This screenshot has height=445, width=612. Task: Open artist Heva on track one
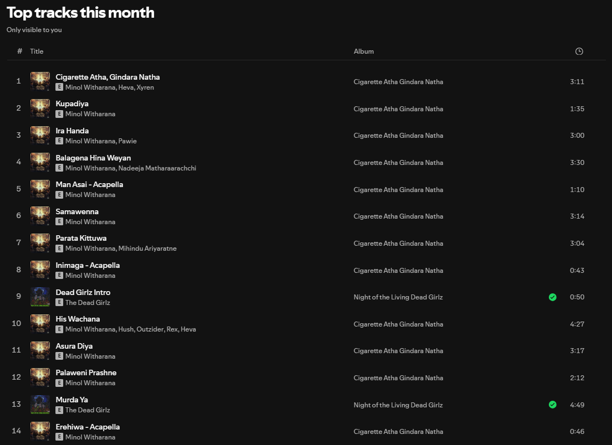[x=126, y=87]
